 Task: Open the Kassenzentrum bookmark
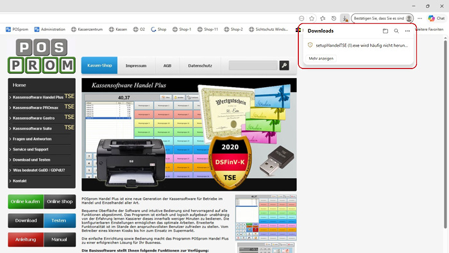[x=87, y=29]
